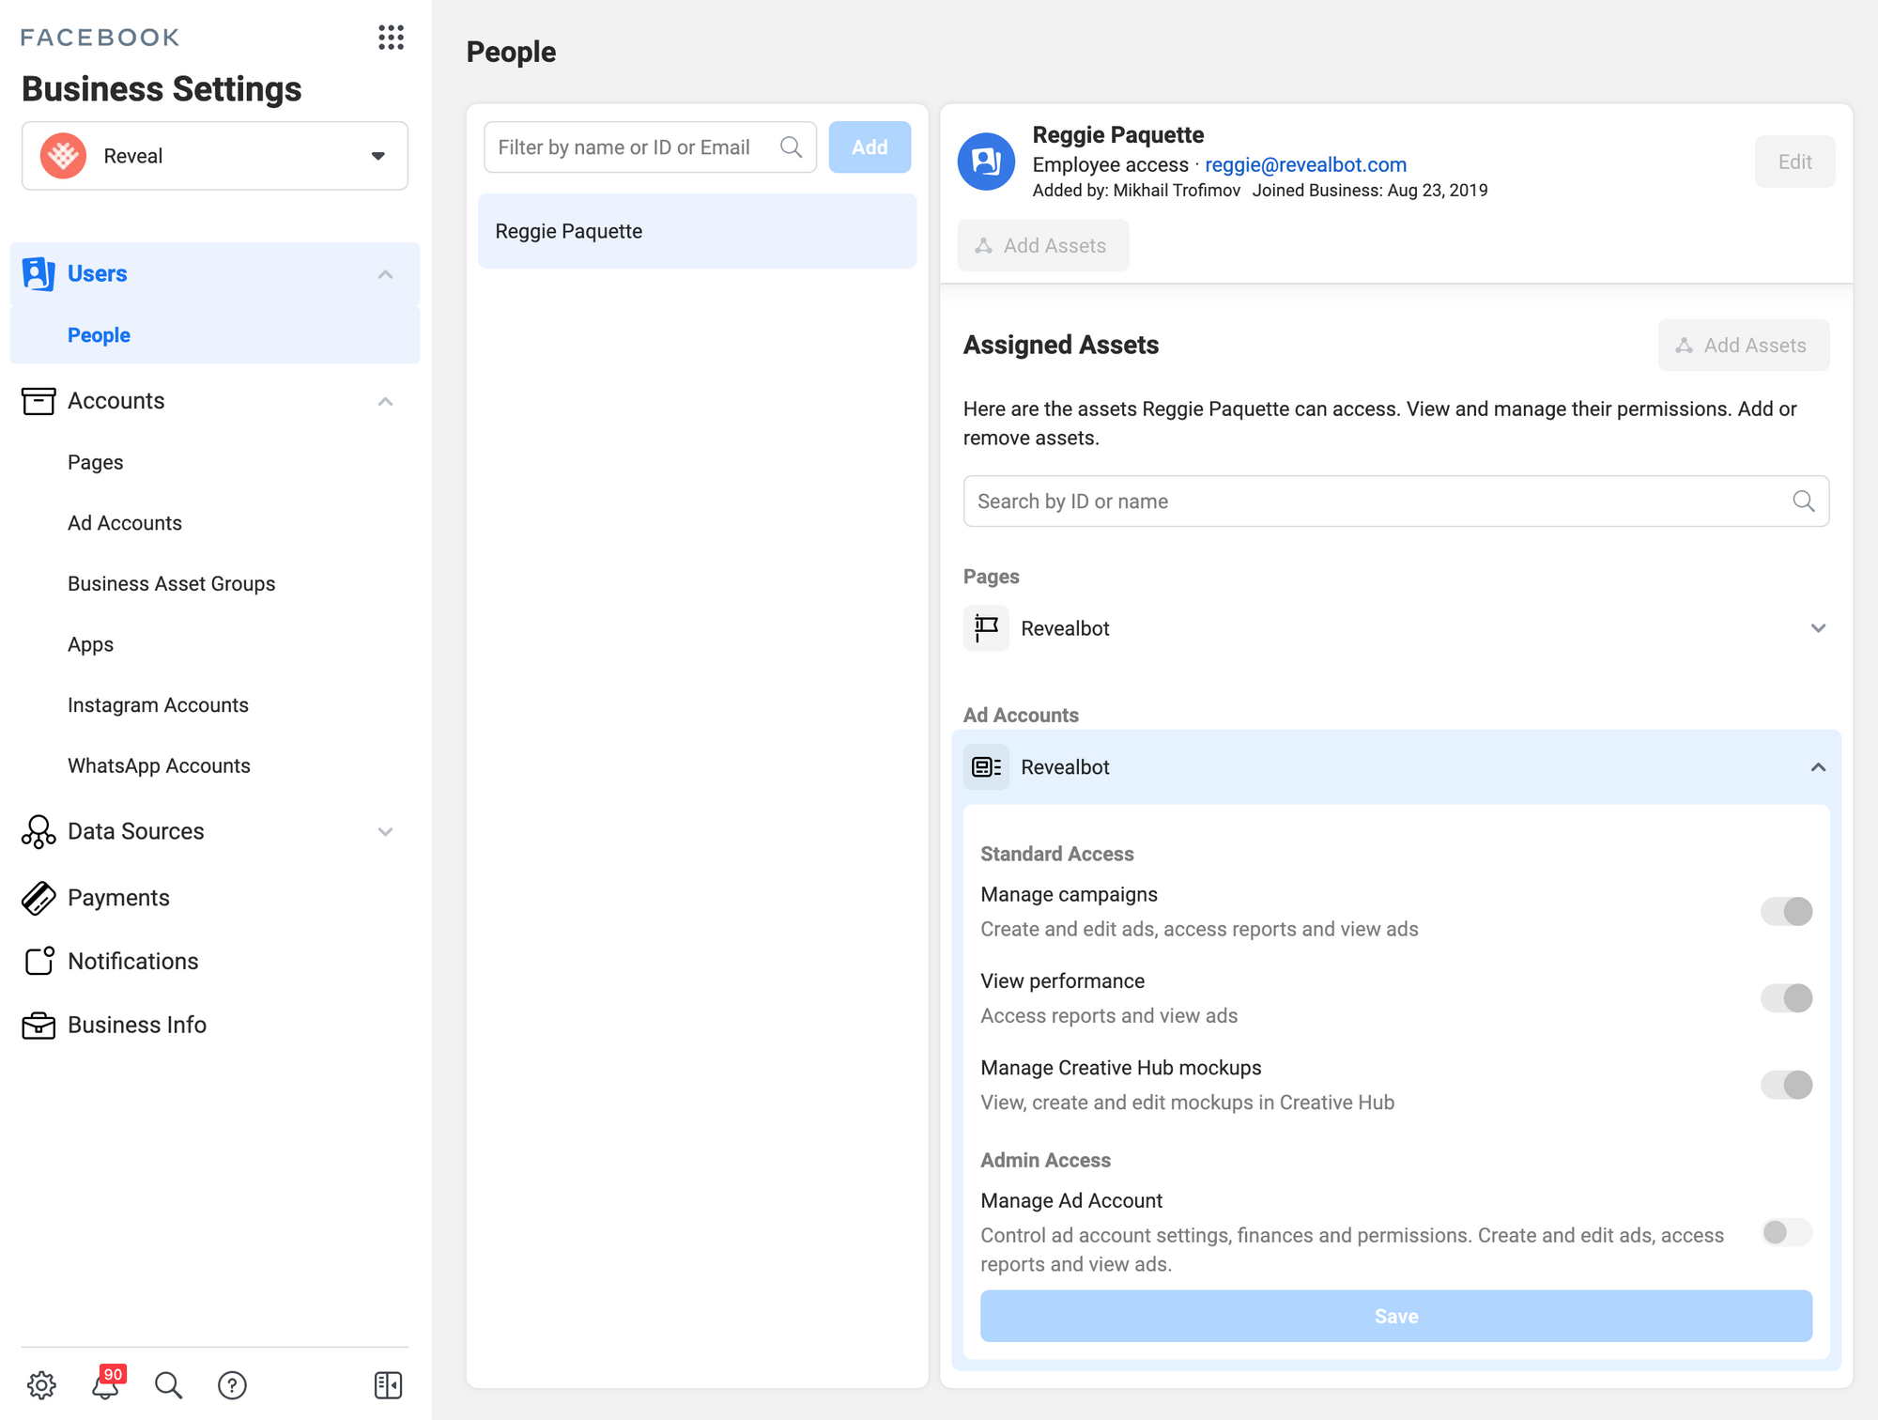
Task: Enable Manage Ad Account admin switch
Action: point(1787,1232)
